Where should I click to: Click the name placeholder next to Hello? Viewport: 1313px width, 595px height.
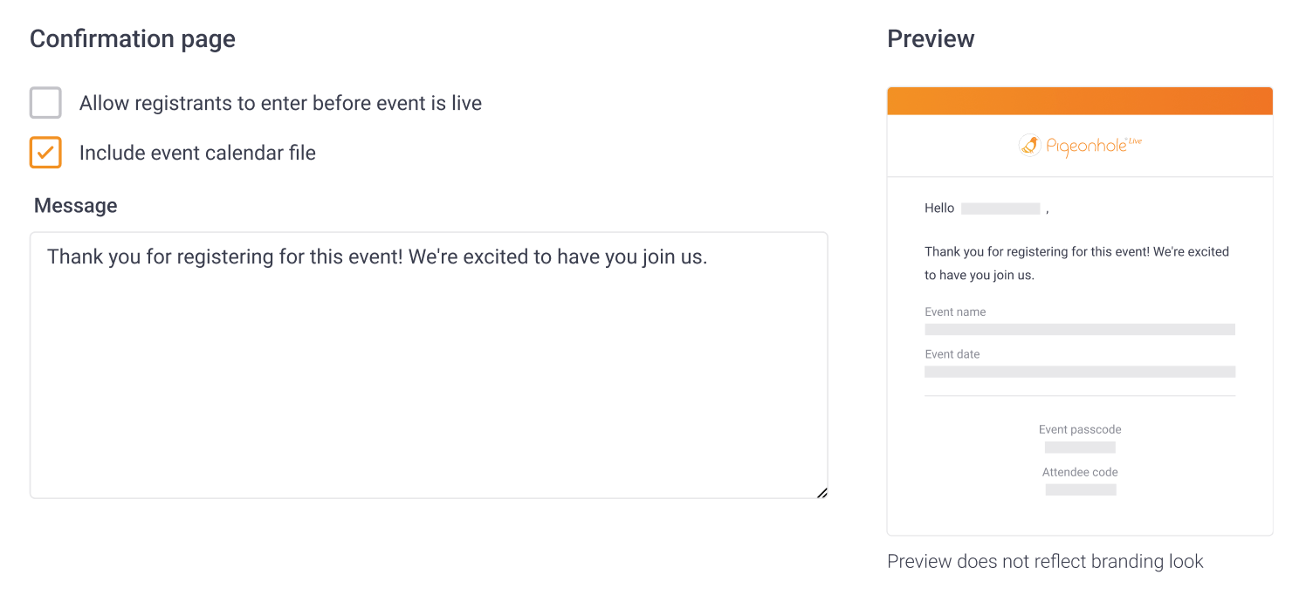(1000, 209)
